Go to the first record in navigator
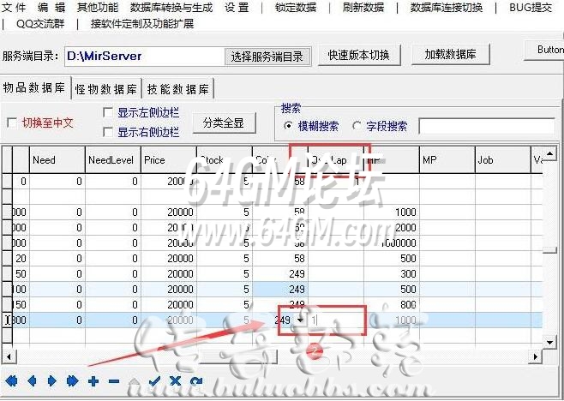The image size is (564, 401). pos(11,380)
